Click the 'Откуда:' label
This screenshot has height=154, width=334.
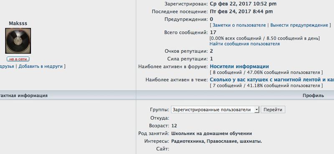[x=159, y=118]
